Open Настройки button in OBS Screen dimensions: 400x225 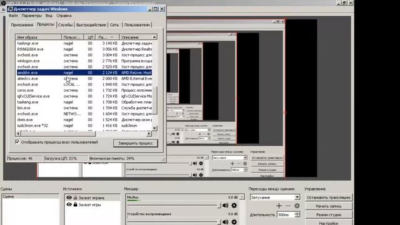(x=329, y=222)
